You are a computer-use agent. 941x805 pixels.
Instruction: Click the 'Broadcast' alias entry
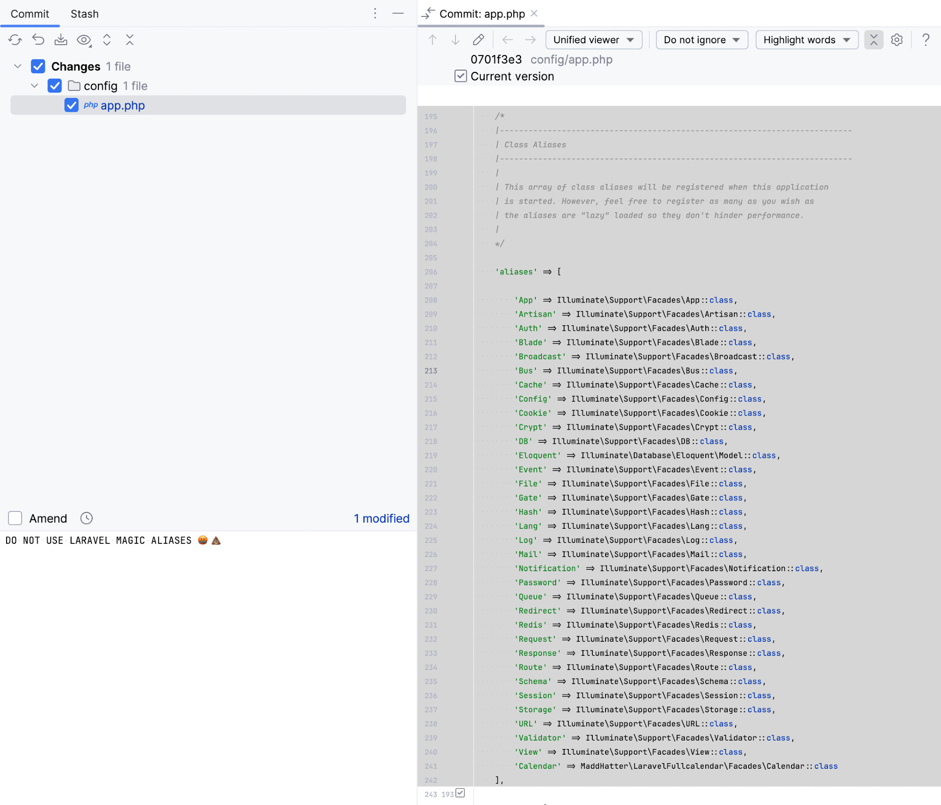tap(654, 357)
